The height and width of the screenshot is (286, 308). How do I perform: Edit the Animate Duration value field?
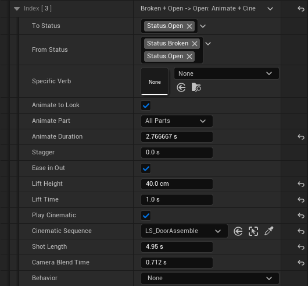(177, 137)
